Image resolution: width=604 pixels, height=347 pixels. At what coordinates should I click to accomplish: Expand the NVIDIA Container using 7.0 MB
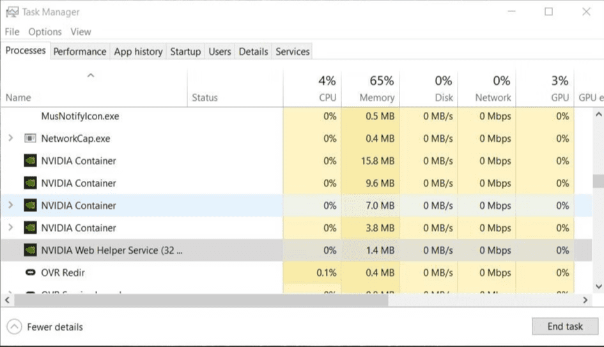tap(10, 206)
